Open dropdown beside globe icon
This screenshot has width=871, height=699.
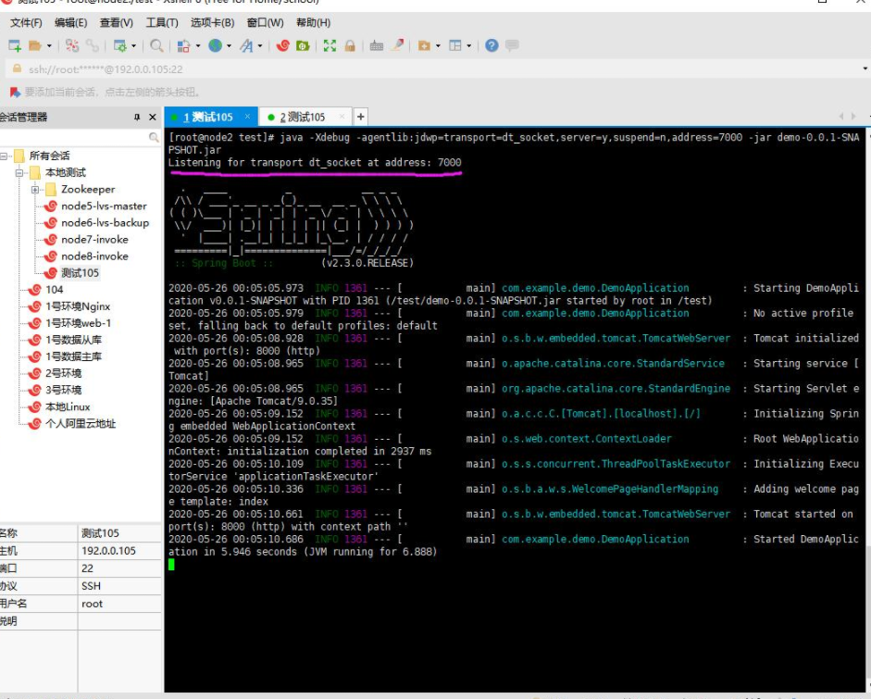(229, 46)
